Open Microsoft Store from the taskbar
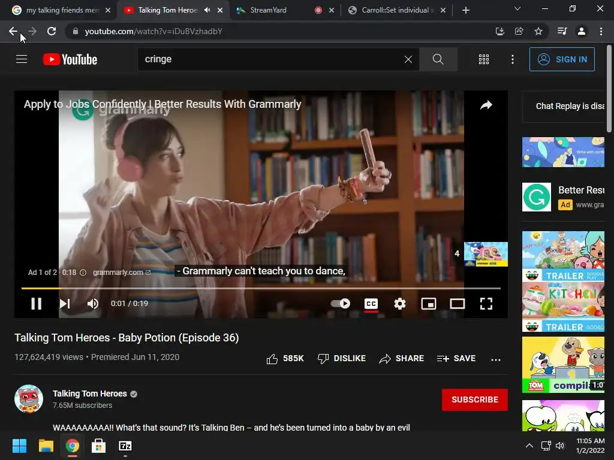The height and width of the screenshot is (460, 614). [x=99, y=446]
